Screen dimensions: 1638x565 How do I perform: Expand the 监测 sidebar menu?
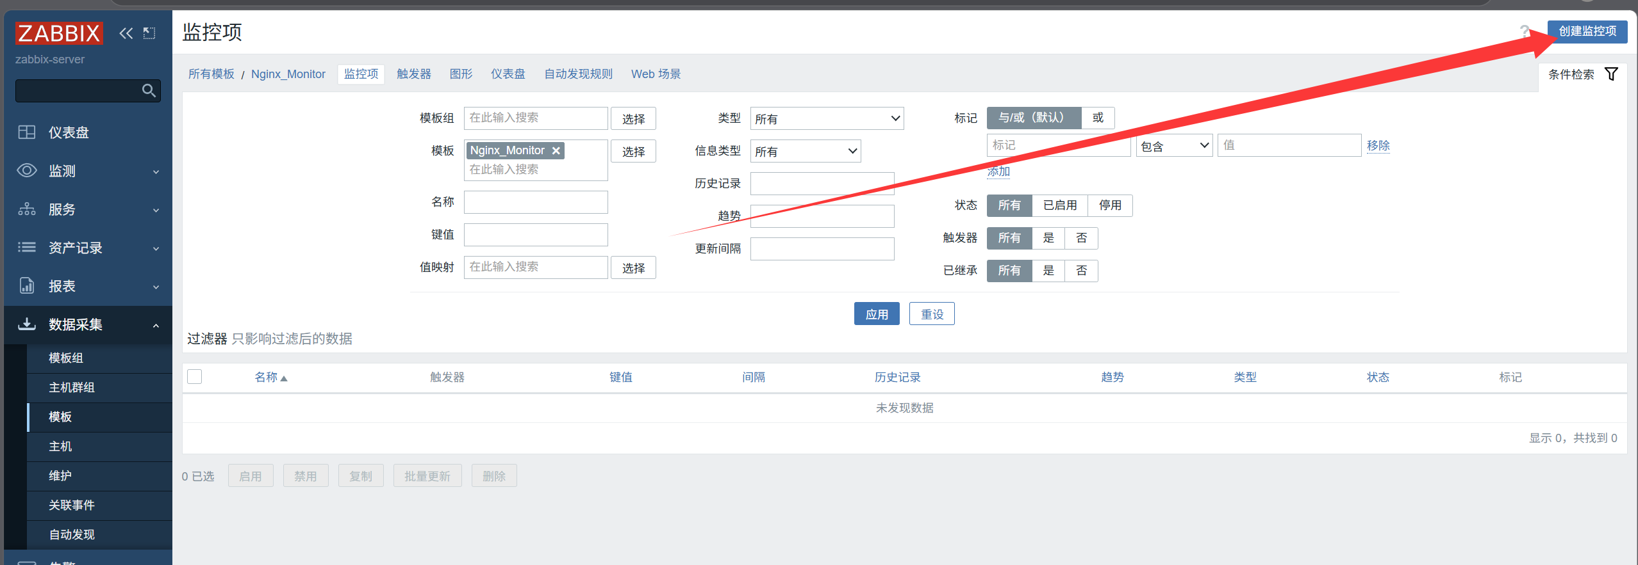point(88,171)
